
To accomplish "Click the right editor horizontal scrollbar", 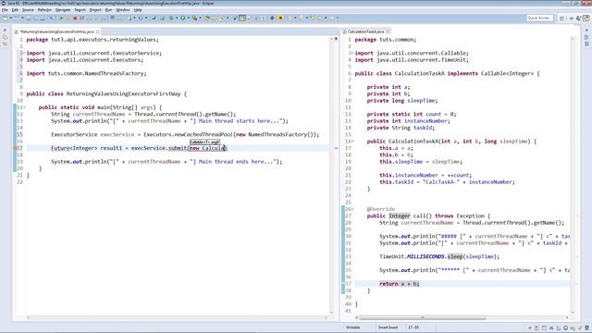I will click(x=423, y=317).
